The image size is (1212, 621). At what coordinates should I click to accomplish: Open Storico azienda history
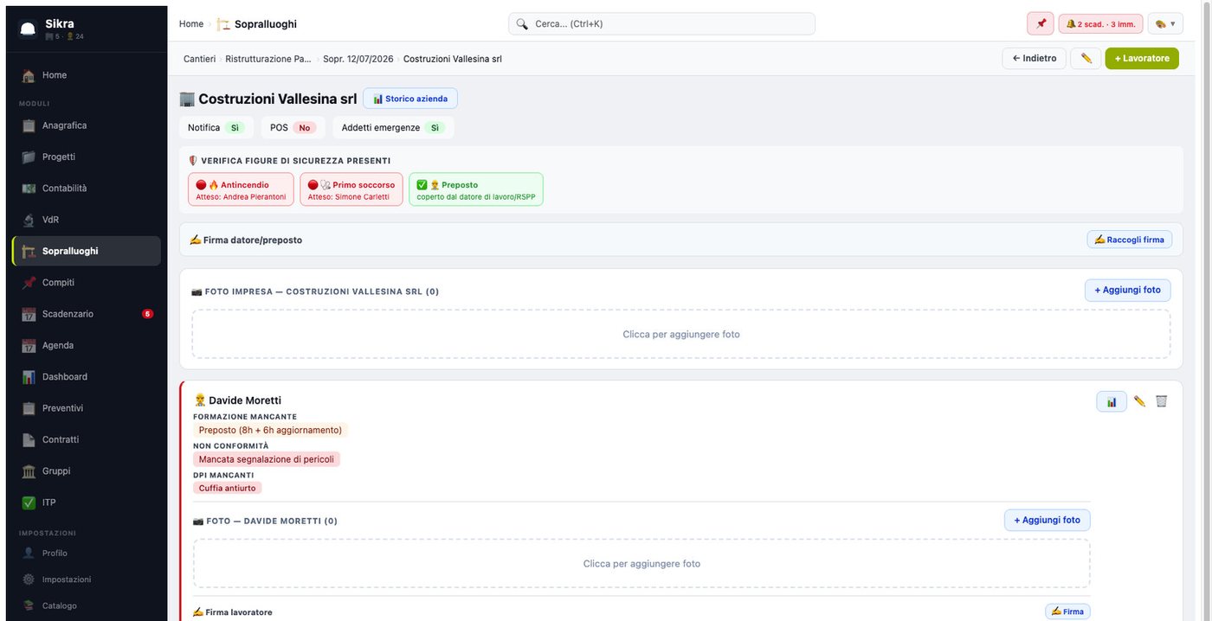click(x=410, y=99)
